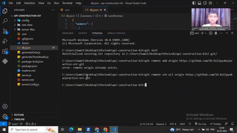Synchronize changes icon in status bar
The width and height of the screenshot is (237, 133).
pyautogui.click(x=21, y=124)
